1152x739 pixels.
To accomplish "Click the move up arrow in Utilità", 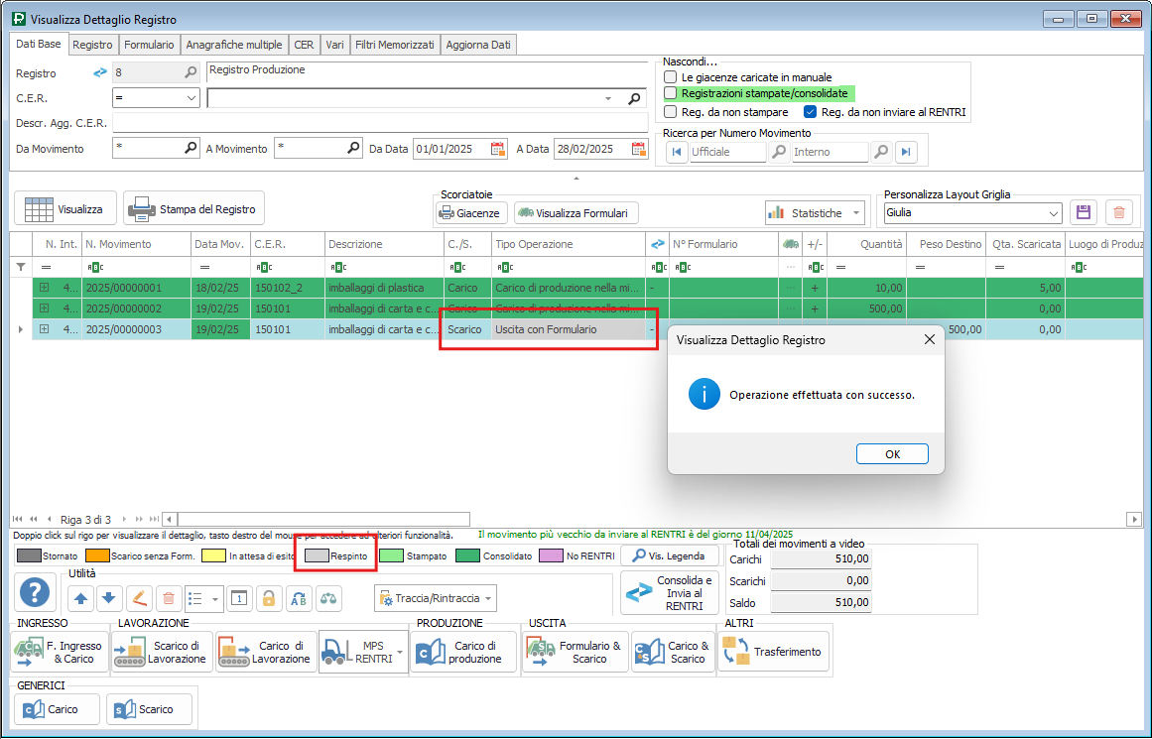I will coord(81,598).
